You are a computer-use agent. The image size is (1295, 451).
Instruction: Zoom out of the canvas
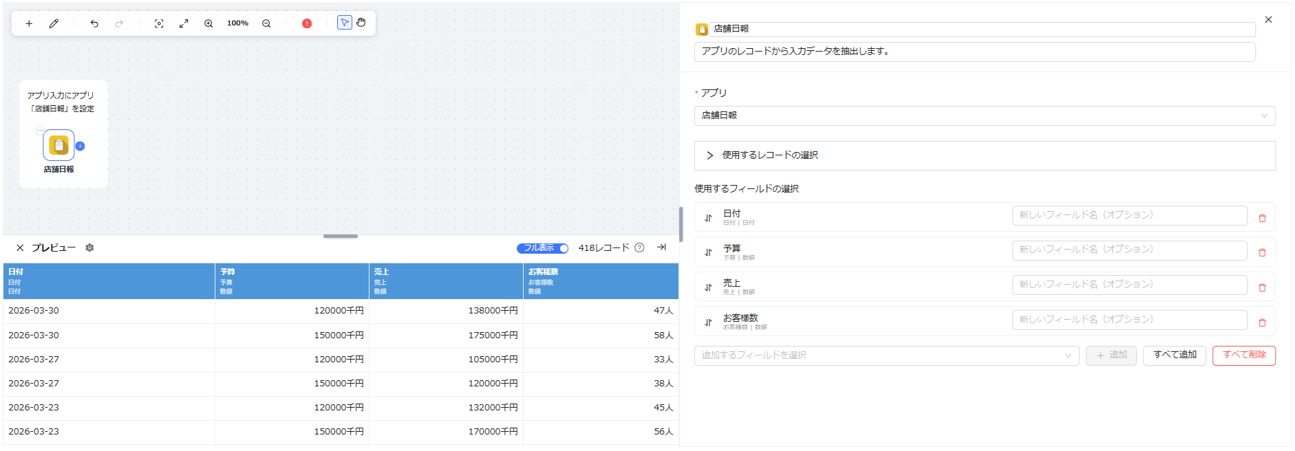tap(266, 23)
